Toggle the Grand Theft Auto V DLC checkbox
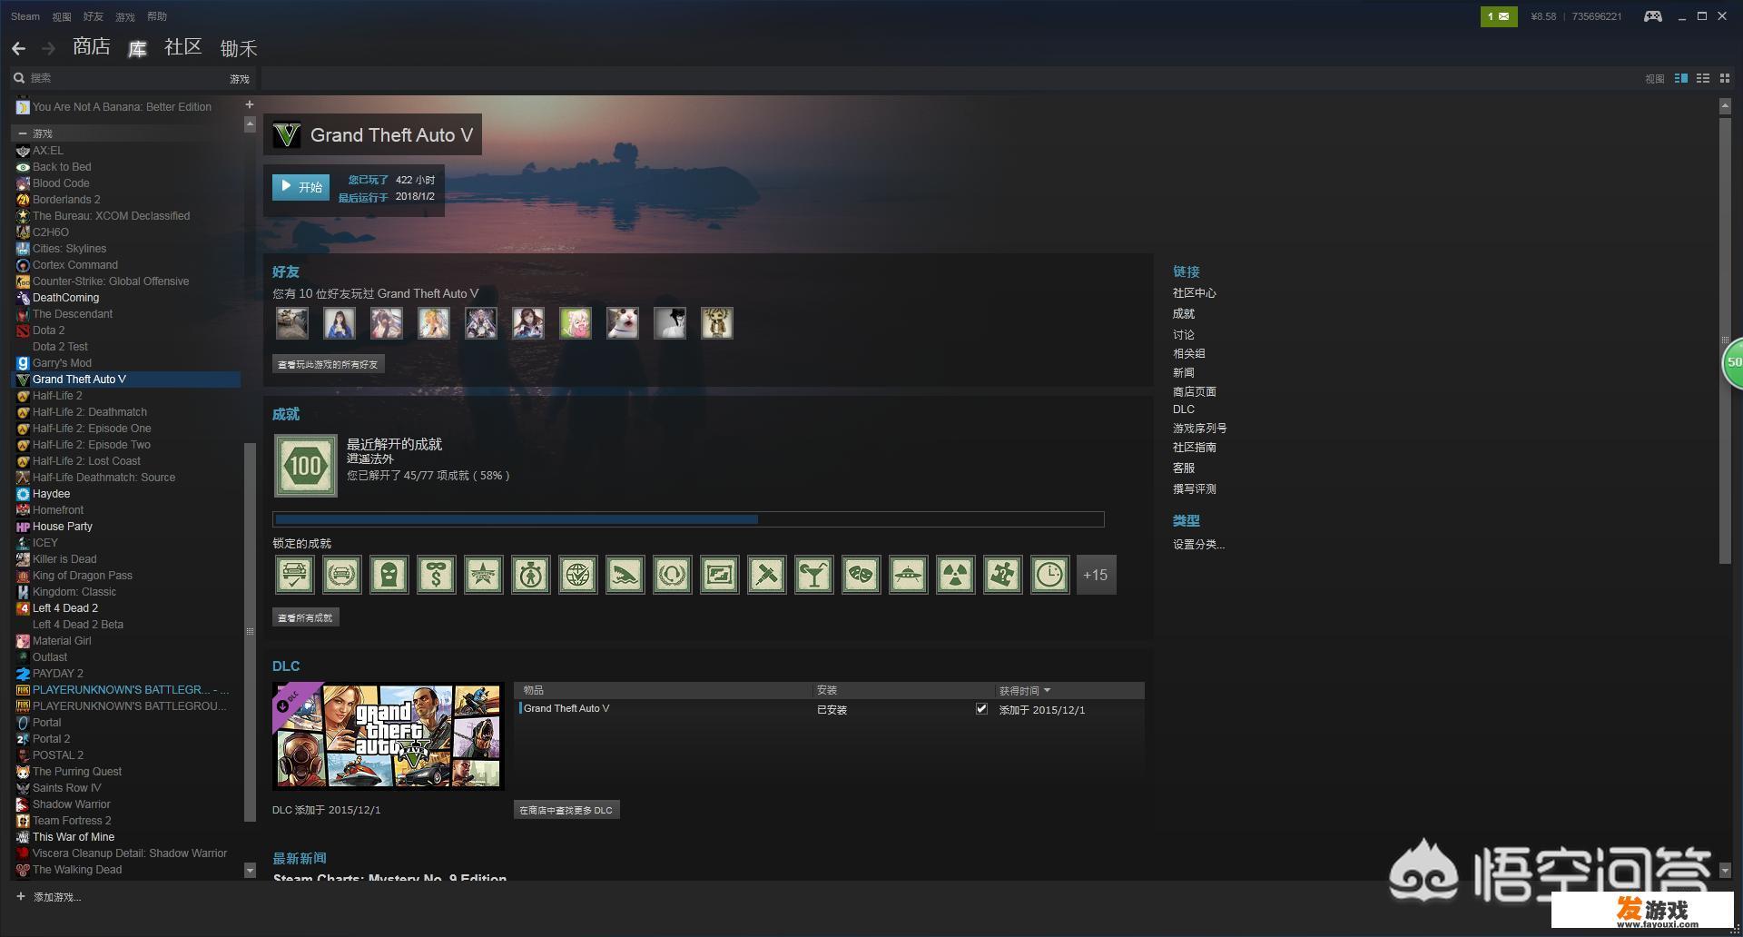Screen dimensions: 1743x937 (981, 709)
